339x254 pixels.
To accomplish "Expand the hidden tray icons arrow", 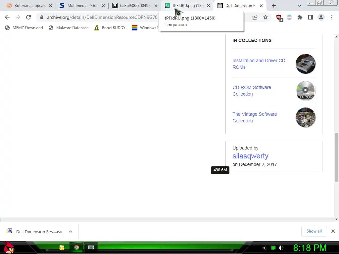I will tap(265, 248).
